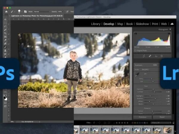This screenshot has width=179, height=134.
Task: Open the Book module
Action: (x=129, y=24)
